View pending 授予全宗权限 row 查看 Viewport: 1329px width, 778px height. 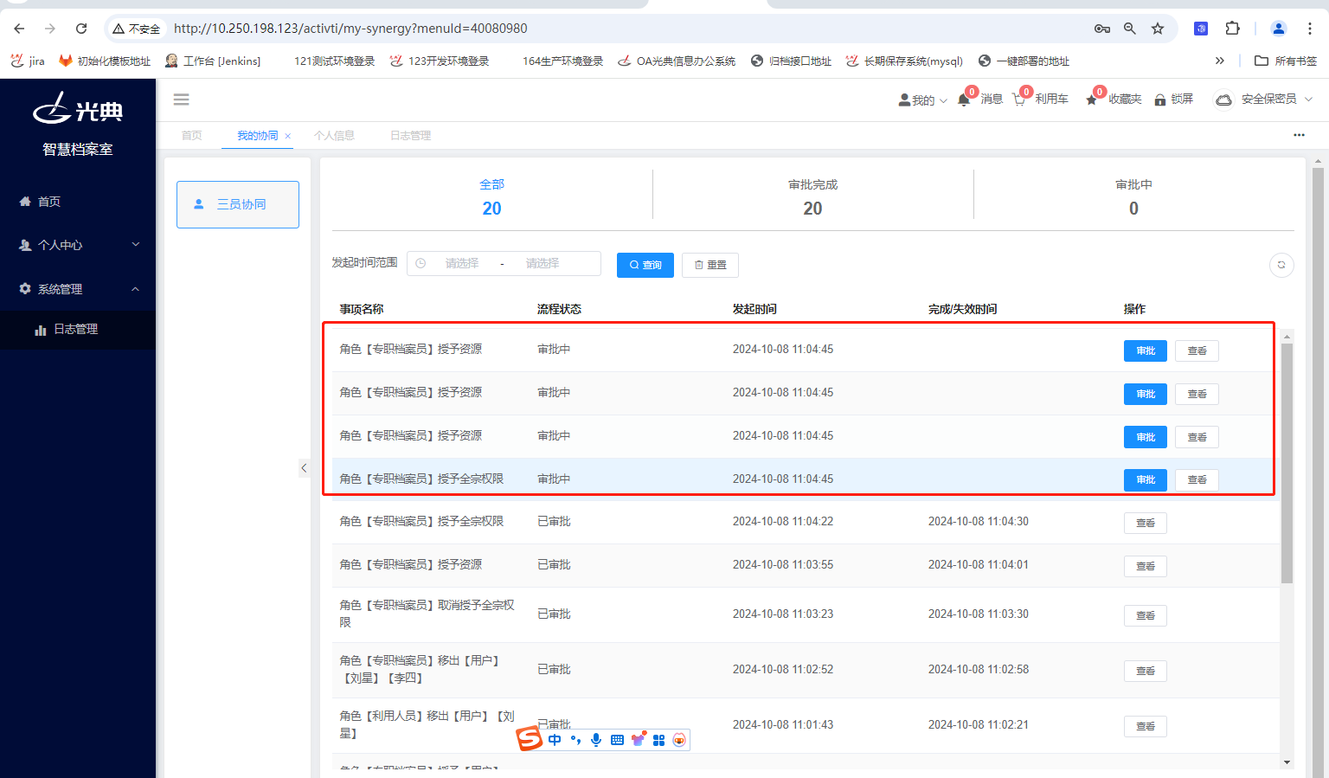click(x=1197, y=479)
